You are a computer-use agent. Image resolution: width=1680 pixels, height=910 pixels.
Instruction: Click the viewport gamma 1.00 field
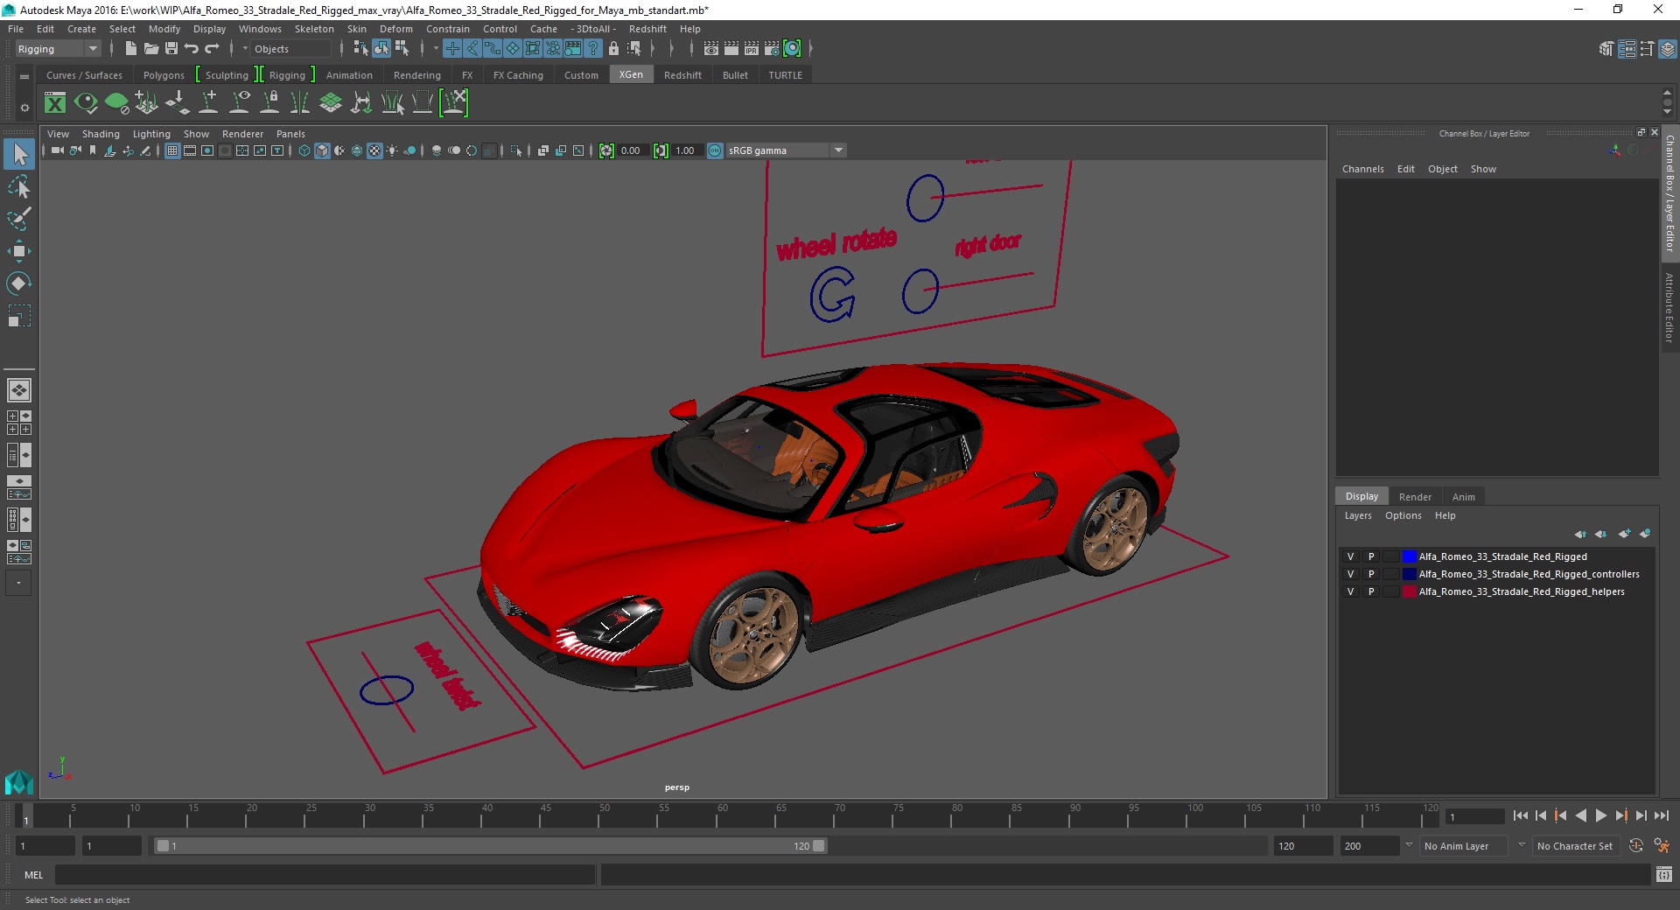pyautogui.click(x=685, y=150)
